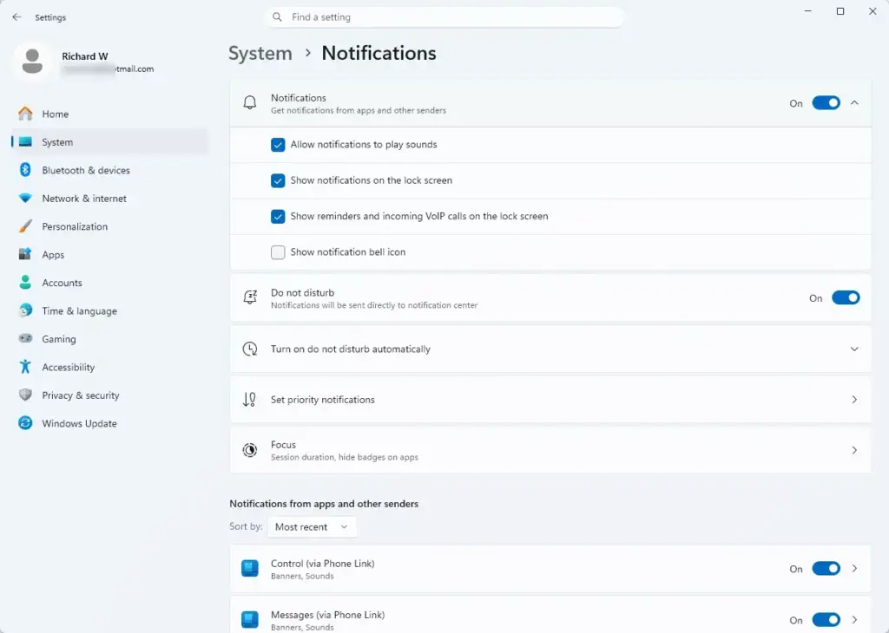
Task: Click the Bluetooth & devices icon
Action: [25, 170]
